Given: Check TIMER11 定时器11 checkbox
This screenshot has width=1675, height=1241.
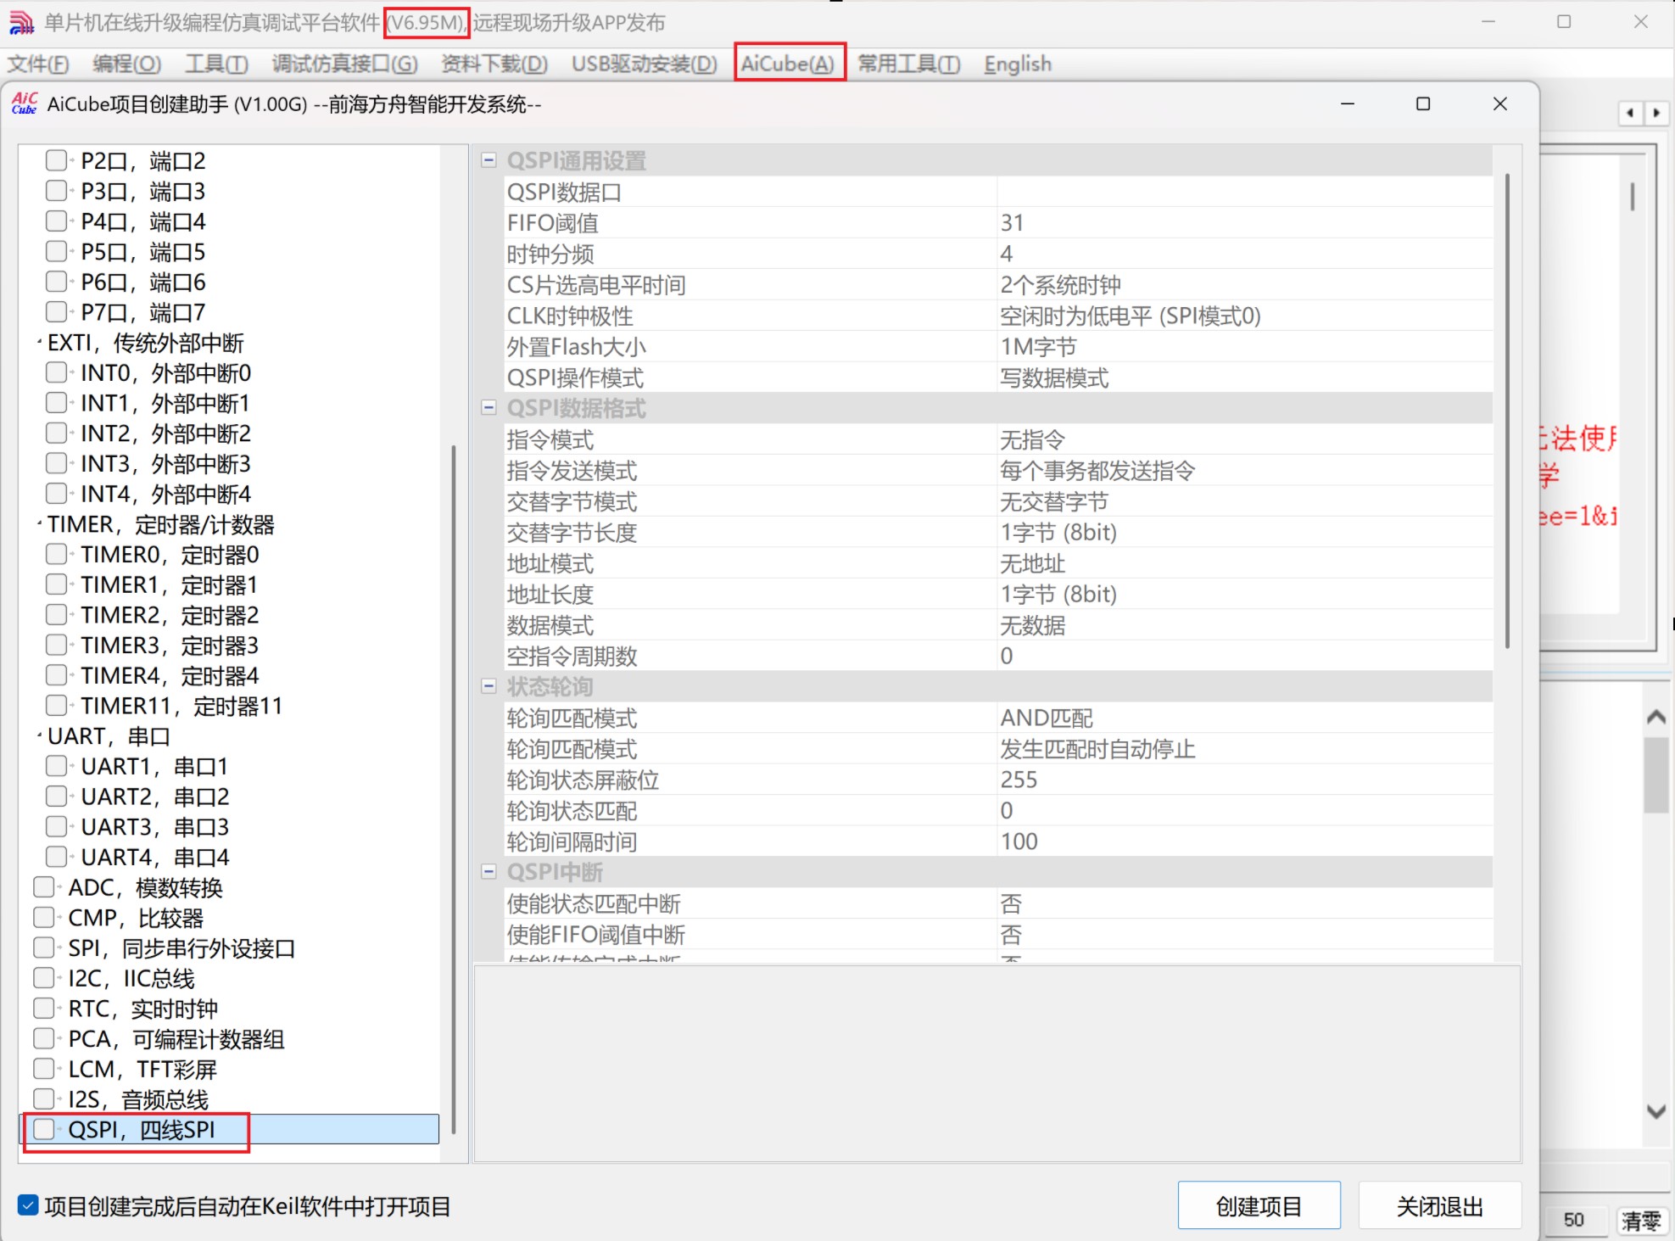Looking at the screenshot, I should (x=56, y=705).
